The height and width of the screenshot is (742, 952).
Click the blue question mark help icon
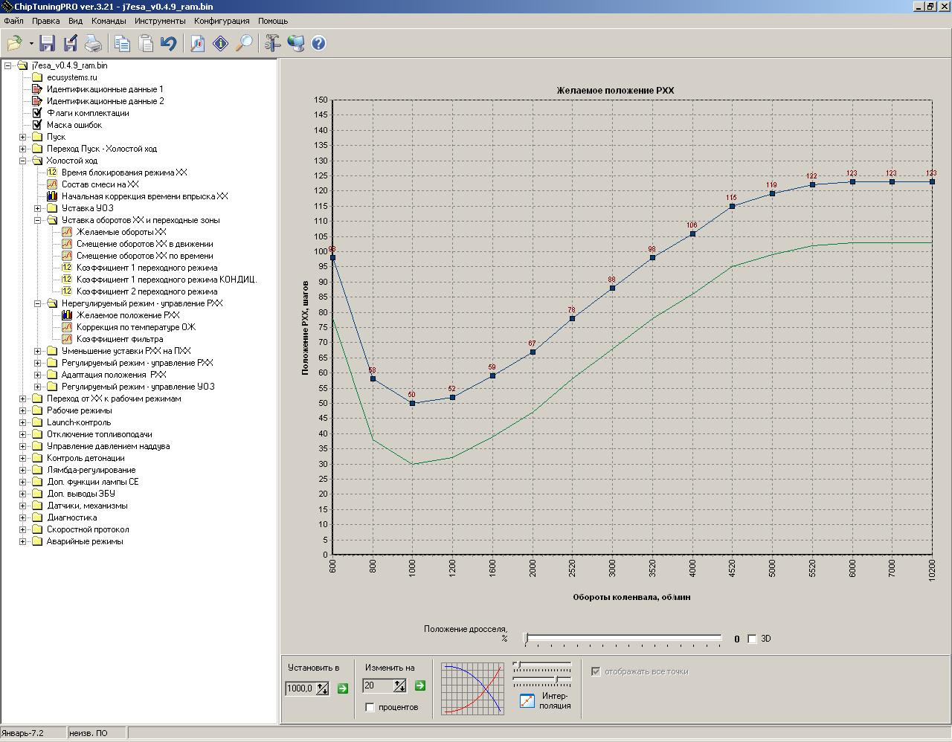pyautogui.click(x=318, y=43)
